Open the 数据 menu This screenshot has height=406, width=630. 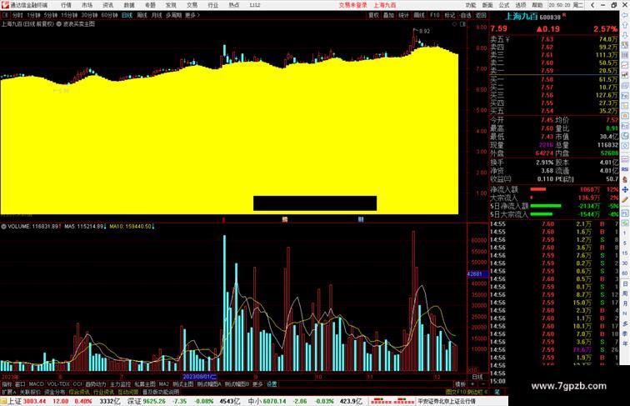(129, 5)
